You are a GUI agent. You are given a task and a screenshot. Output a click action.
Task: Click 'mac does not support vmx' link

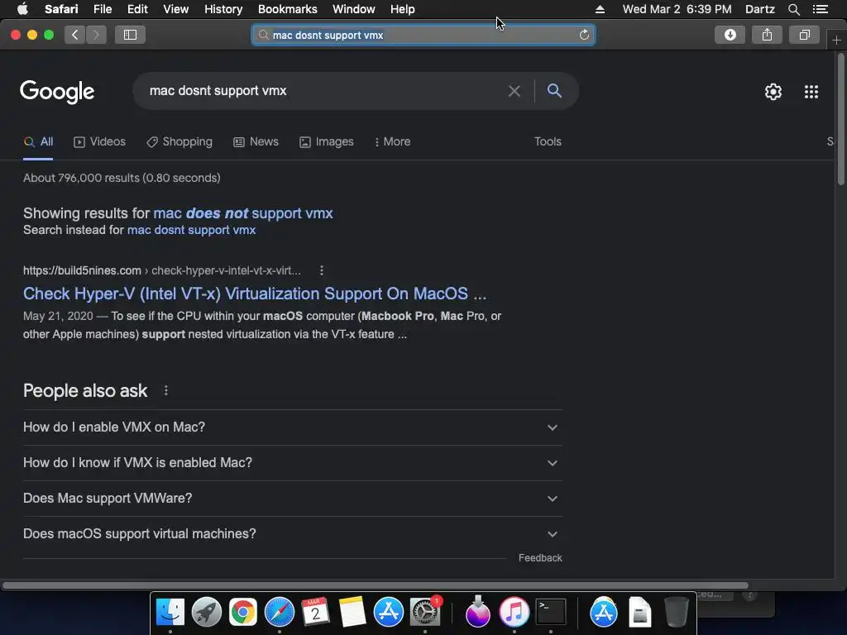pos(243,213)
